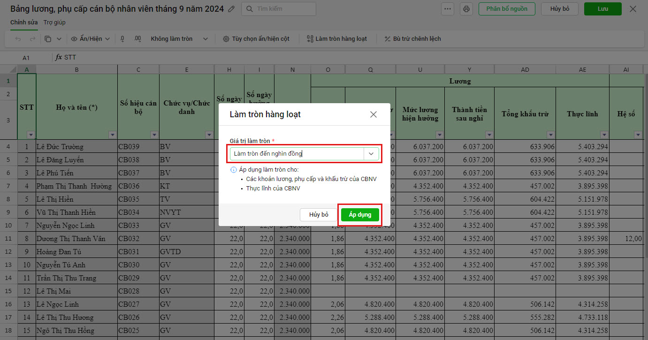
Task: Select the Chỉnh sửa tab
Action: pyautogui.click(x=23, y=23)
